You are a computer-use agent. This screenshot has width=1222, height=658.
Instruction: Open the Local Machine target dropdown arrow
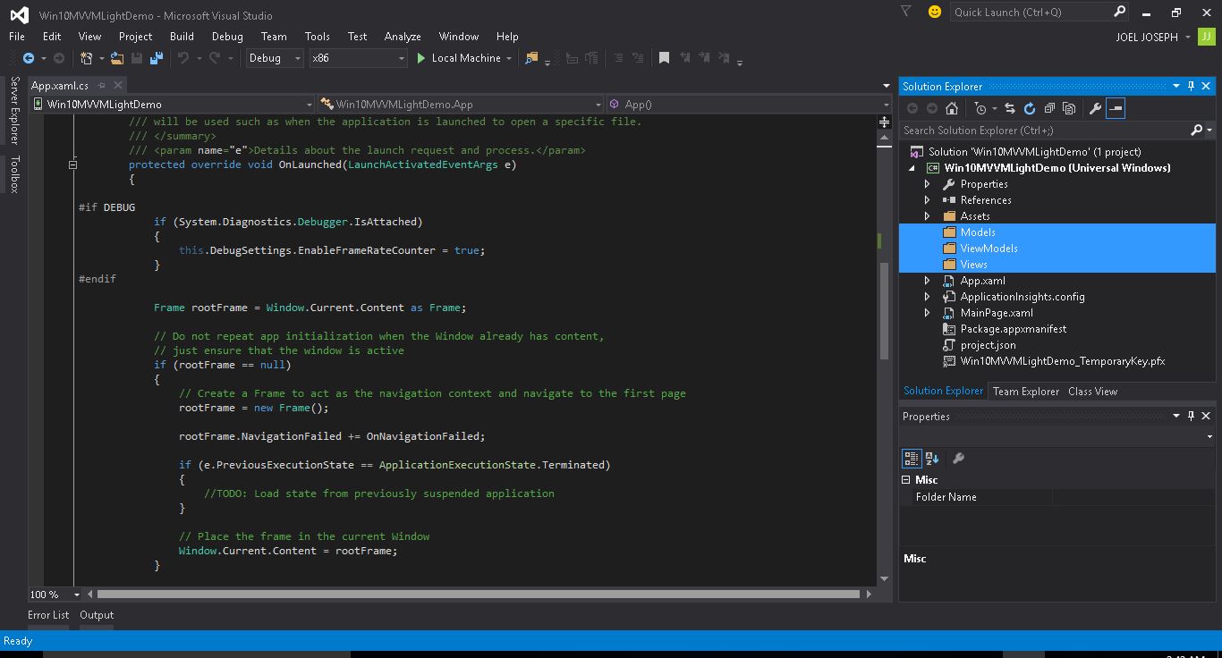pyautogui.click(x=509, y=58)
